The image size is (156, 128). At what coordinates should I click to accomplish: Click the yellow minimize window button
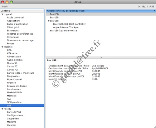[7, 2]
